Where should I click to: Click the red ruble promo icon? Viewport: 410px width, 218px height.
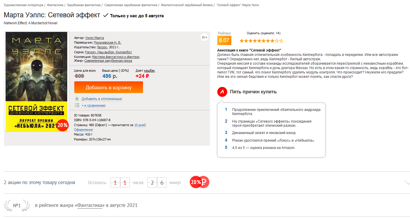(x=204, y=182)
